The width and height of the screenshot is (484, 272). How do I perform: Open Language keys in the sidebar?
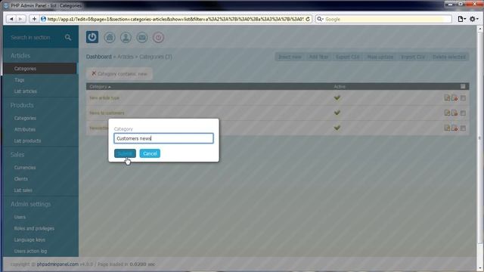point(29,240)
